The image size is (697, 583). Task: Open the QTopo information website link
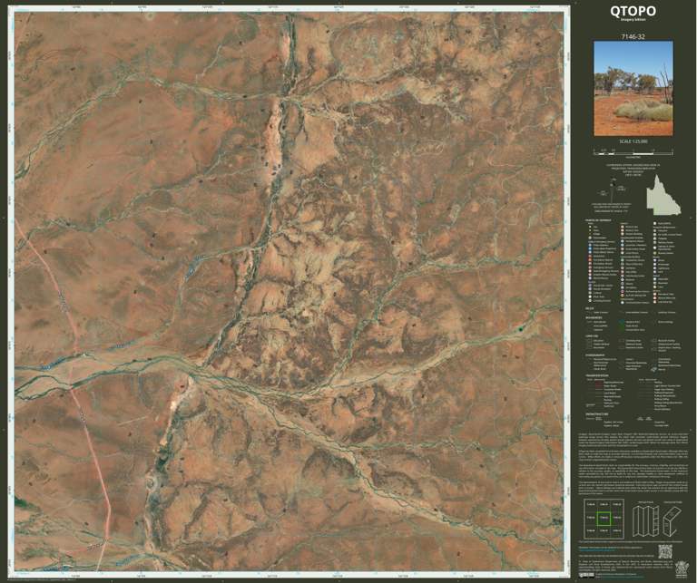click(x=597, y=550)
